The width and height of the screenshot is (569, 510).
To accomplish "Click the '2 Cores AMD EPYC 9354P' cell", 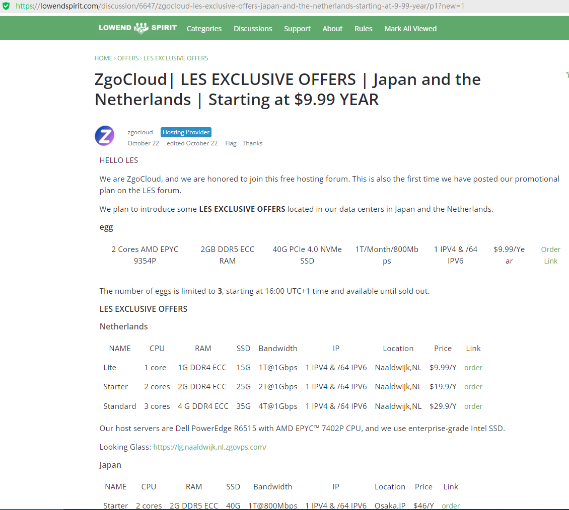I will click(x=145, y=255).
